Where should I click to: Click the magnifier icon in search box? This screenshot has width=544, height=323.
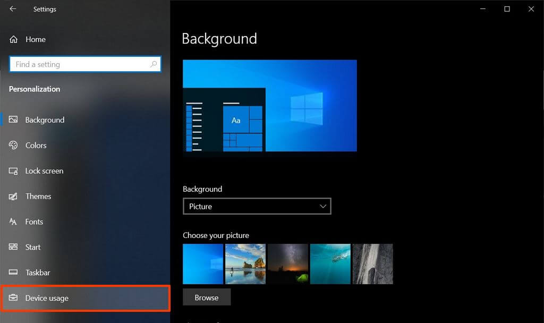point(154,64)
